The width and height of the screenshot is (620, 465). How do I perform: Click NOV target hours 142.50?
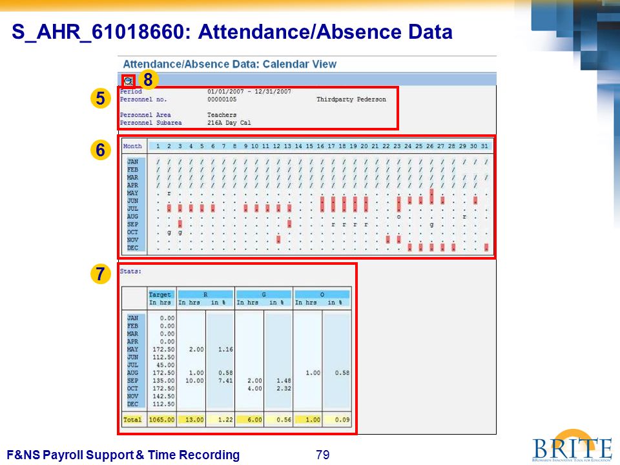[163, 396]
